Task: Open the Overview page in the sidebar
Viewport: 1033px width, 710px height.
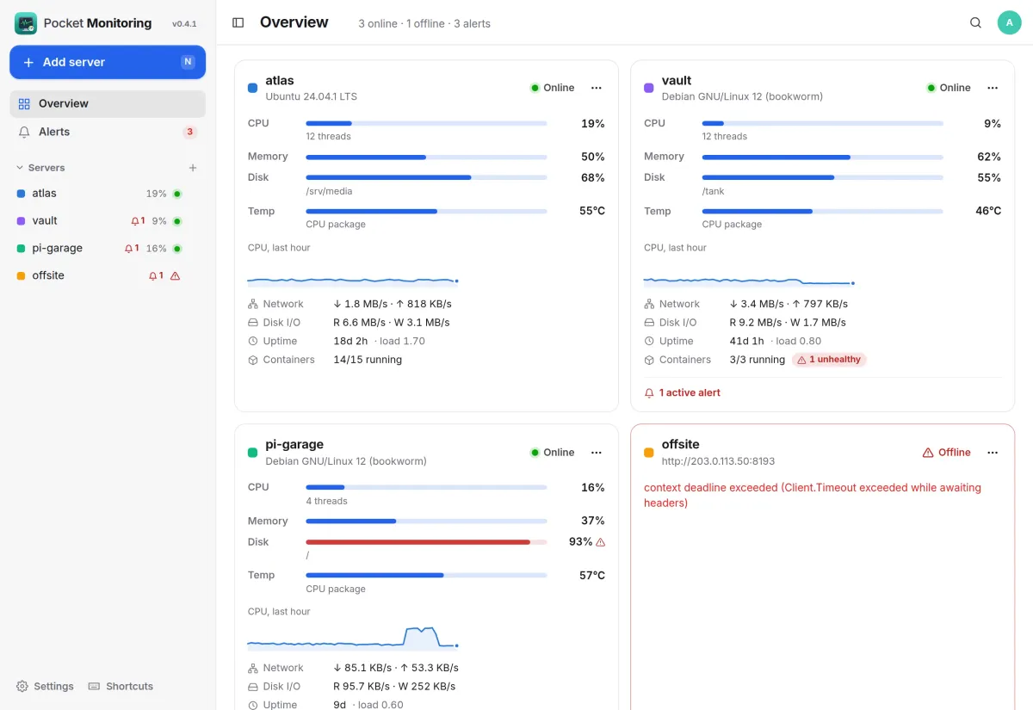Action: tap(108, 103)
